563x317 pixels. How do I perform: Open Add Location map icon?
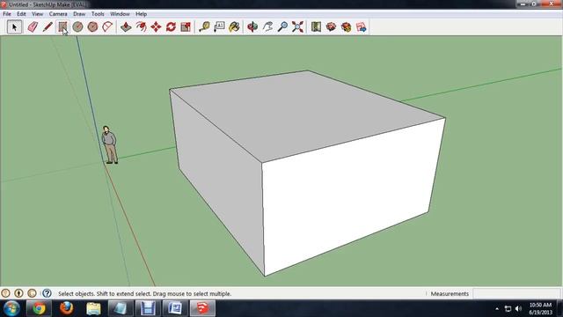point(316,27)
